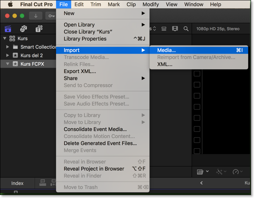Go back in timeline history arrow
The width and height of the screenshot is (254, 198).
[201, 183]
